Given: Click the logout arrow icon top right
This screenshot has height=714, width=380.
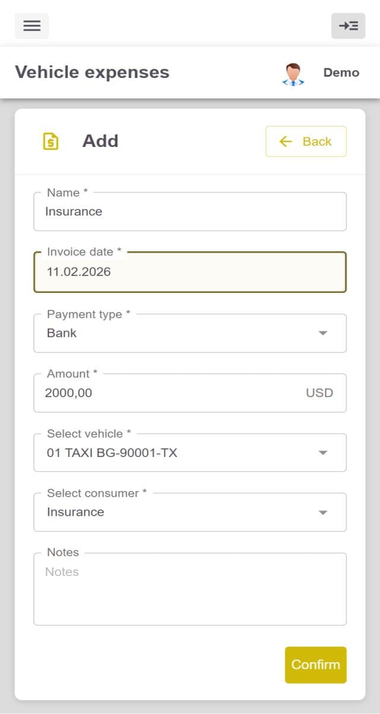Looking at the screenshot, I should pyautogui.click(x=348, y=26).
